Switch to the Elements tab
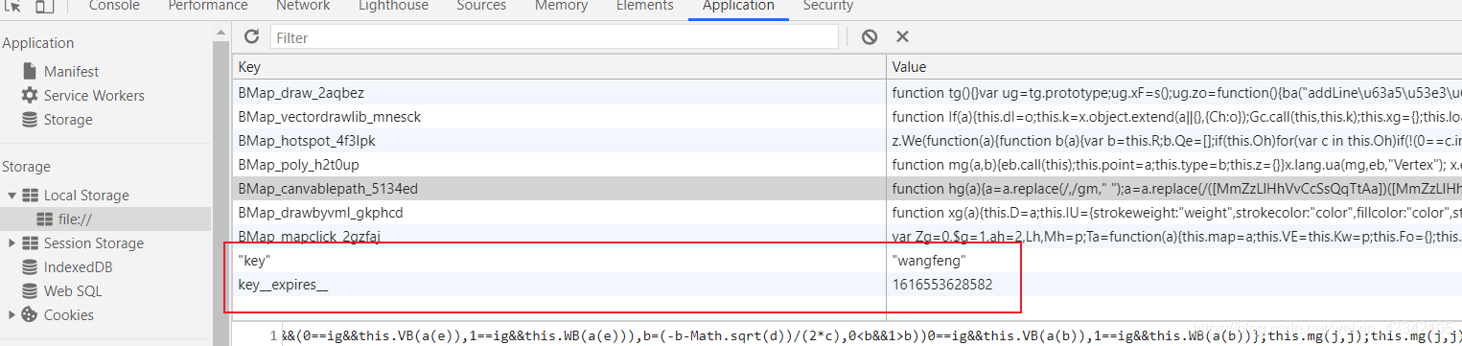The width and height of the screenshot is (1462, 346). pyautogui.click(x=644, y=7)
